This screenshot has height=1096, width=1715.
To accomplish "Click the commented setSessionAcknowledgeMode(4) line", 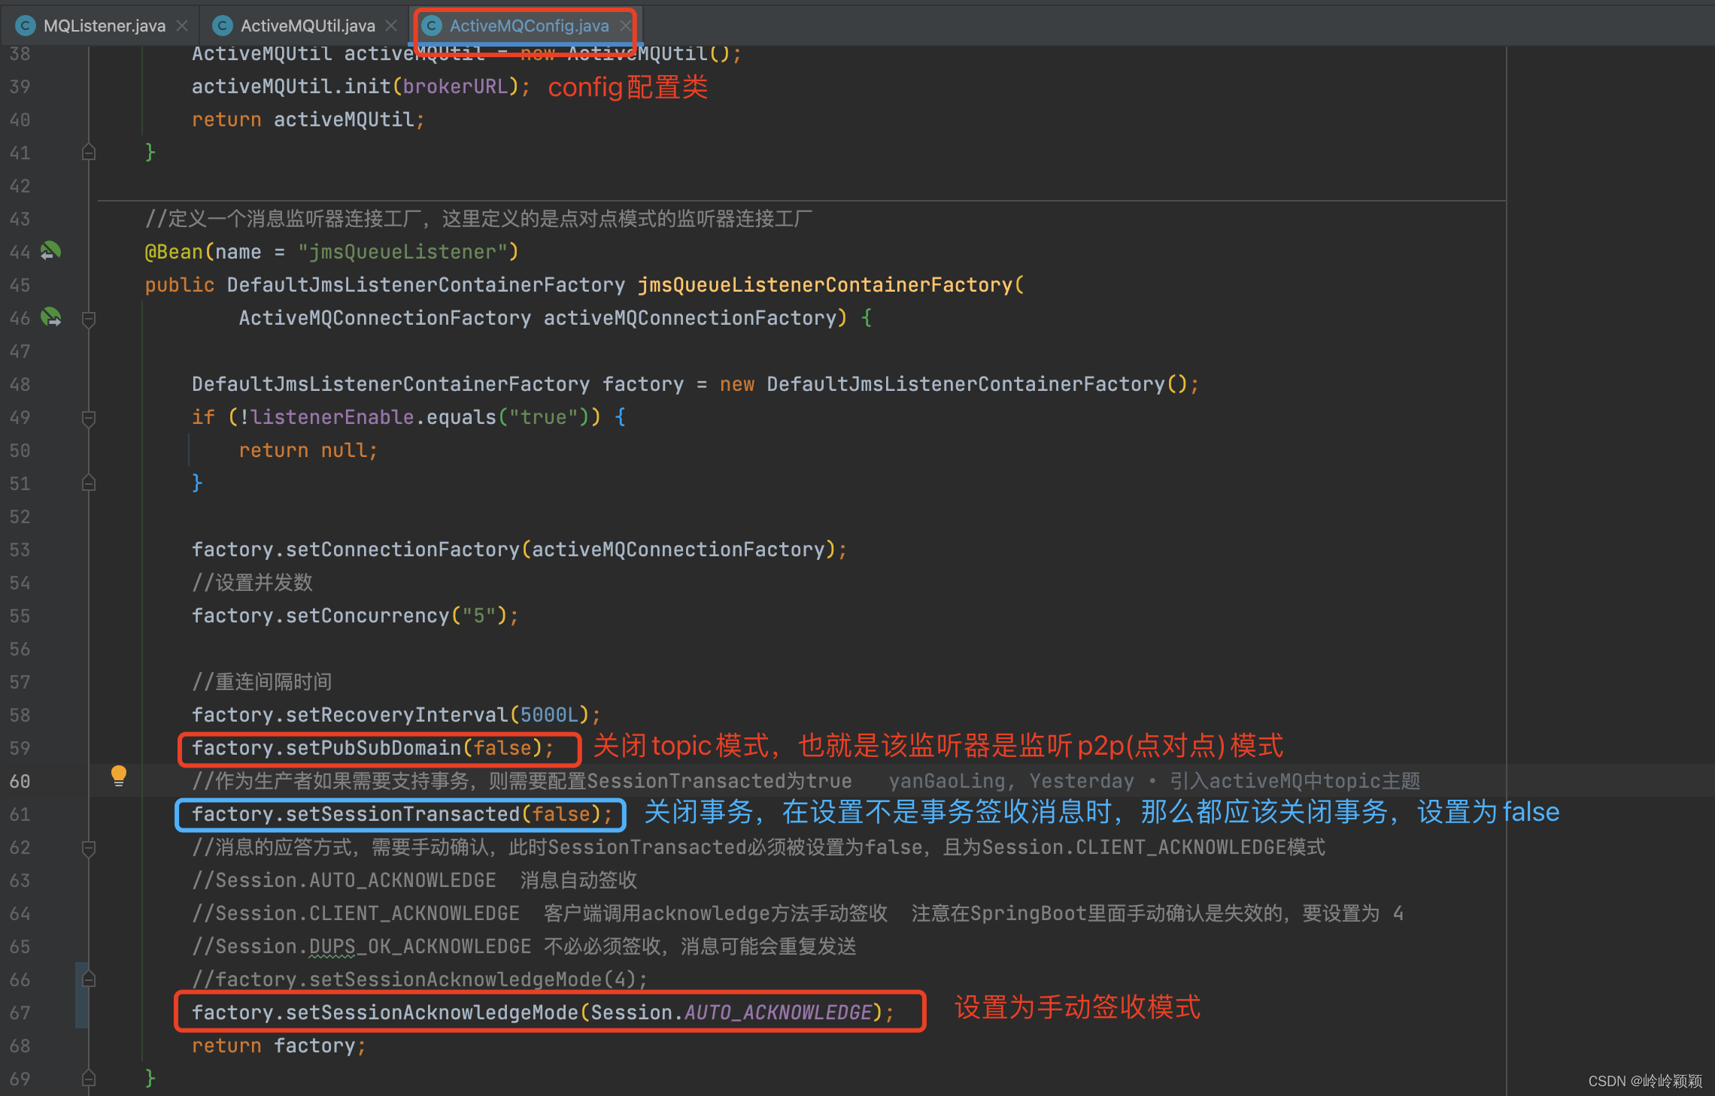I will [420, 979].
